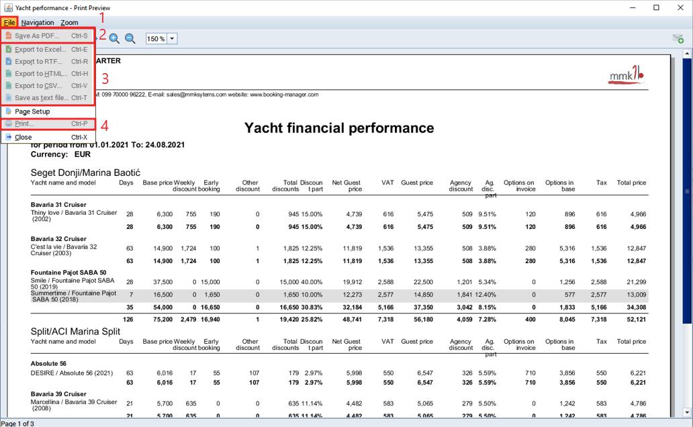Image resolution: width=693 pixels, height=427 pixels.
Task: Click the Seget Donji/Marina Baotić heading
Action: (x=85, y=173)
